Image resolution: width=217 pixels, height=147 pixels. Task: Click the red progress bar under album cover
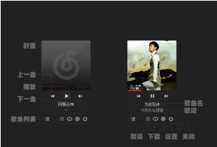click(x=134, y=91)
